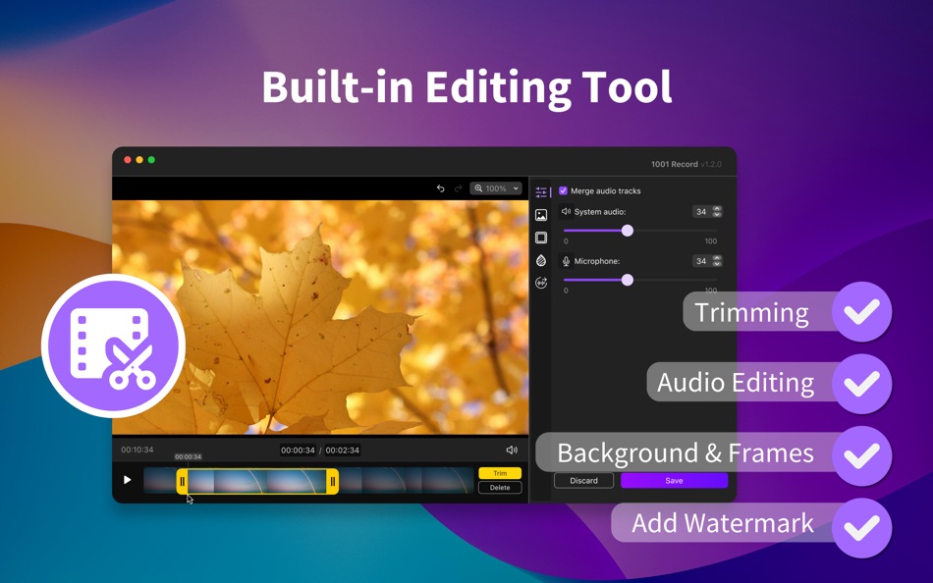Click the System audio speaker icon
Image resolution: width=933 pixels, height=583 pixels.
coord(566,211)
